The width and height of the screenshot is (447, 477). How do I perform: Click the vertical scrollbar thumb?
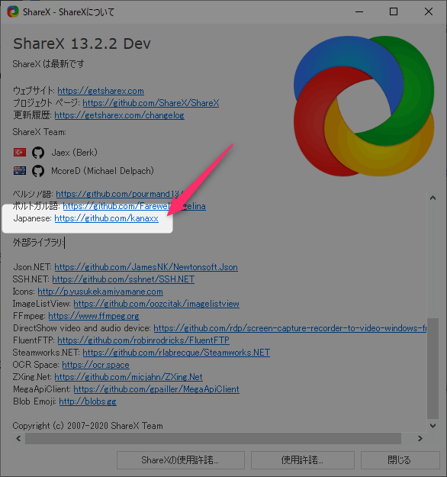tap(433, 369)
